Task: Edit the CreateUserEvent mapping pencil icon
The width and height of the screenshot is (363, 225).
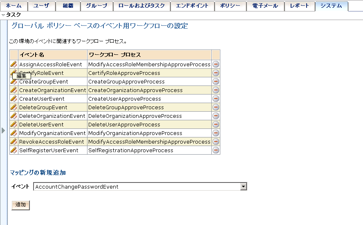Action: tap(13, 99)
